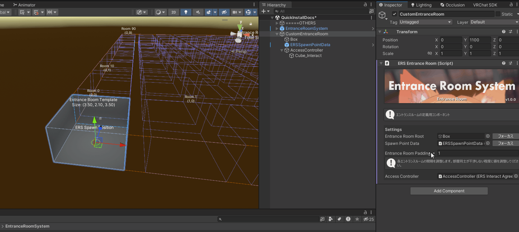Toggle the CustomEntranceRoom active checkbox
This screenshot has width=519, height=232.
[394, 14]
